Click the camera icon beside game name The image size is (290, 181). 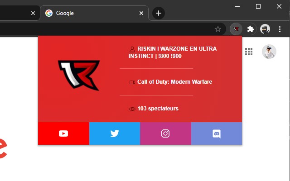click(x=132, y=82)
